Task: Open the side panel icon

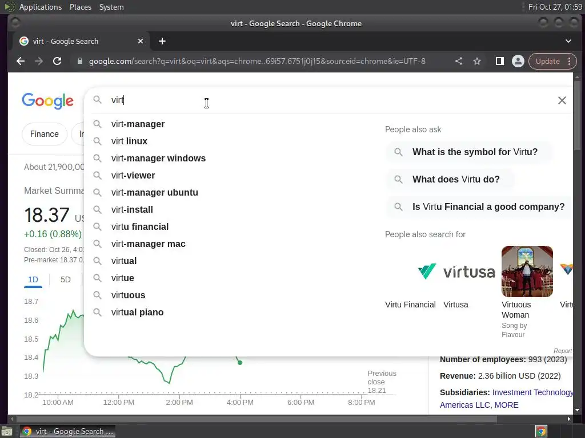Action: point(499,61)
